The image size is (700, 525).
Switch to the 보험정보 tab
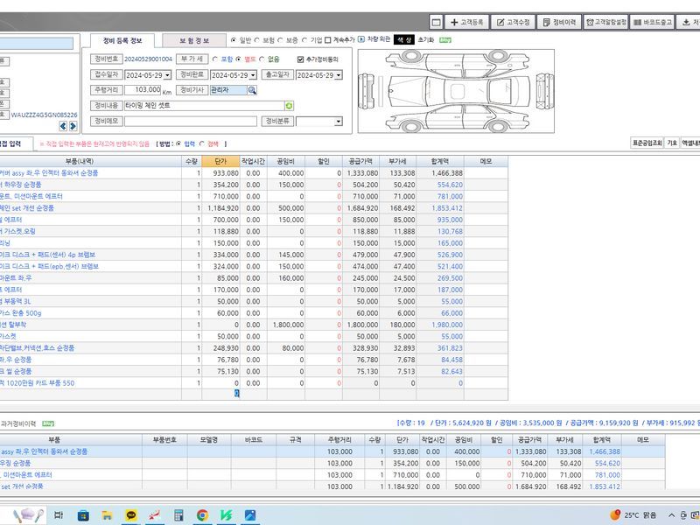[x=194, y=40]
